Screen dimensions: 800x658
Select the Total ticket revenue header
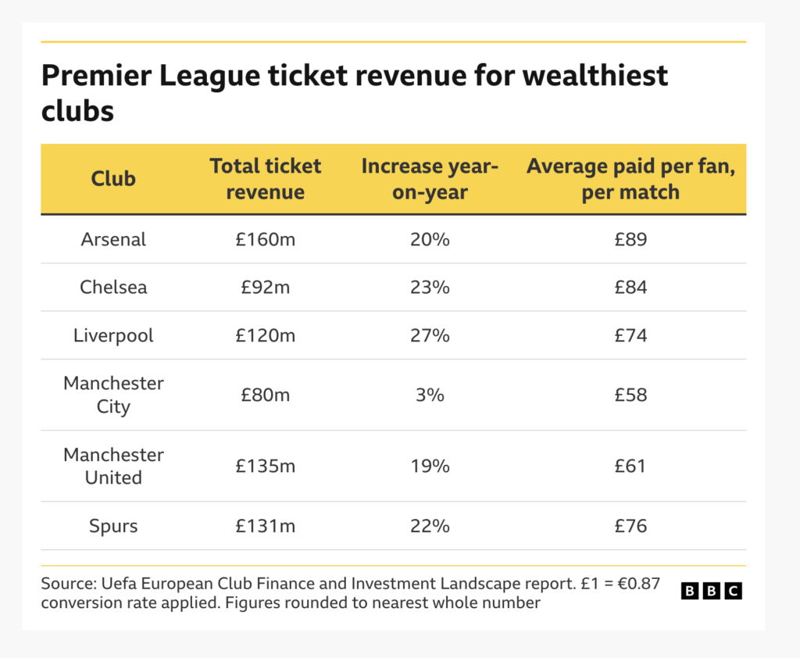point(265,179)
